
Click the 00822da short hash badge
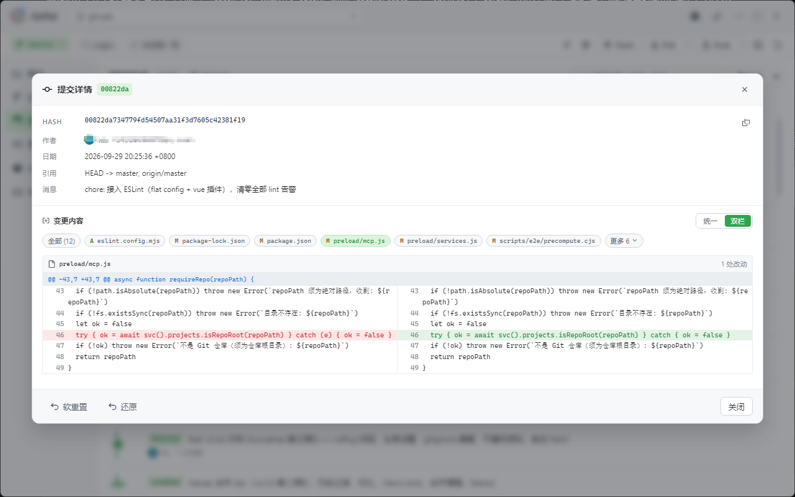point(114,89)
